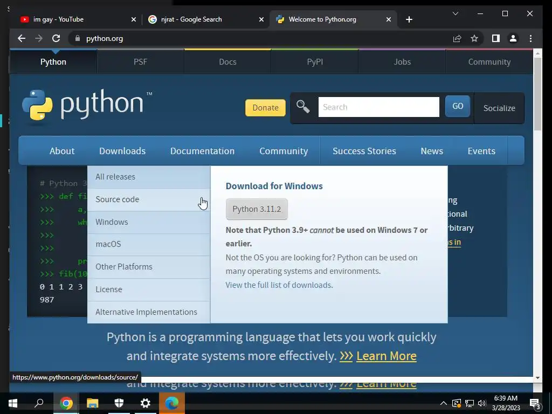Click the forward navigation arrow
Viewport: 552px width, 414px height.
pos(39,38)
